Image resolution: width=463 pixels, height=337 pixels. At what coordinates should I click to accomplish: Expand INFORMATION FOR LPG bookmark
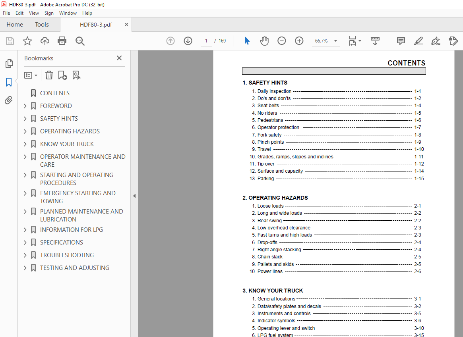(x=25, y=230)
